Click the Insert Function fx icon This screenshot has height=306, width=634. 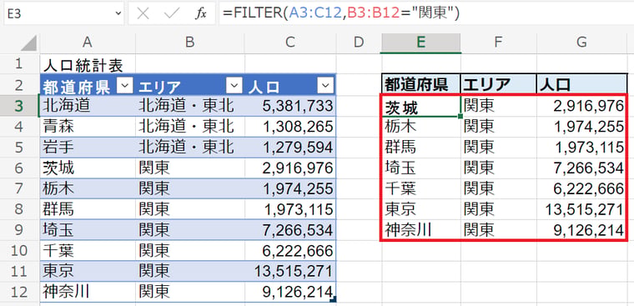(200, 13)
